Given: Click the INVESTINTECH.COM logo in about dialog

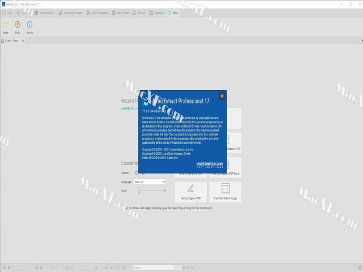Looking at the screenshot, I should point(209,165).
